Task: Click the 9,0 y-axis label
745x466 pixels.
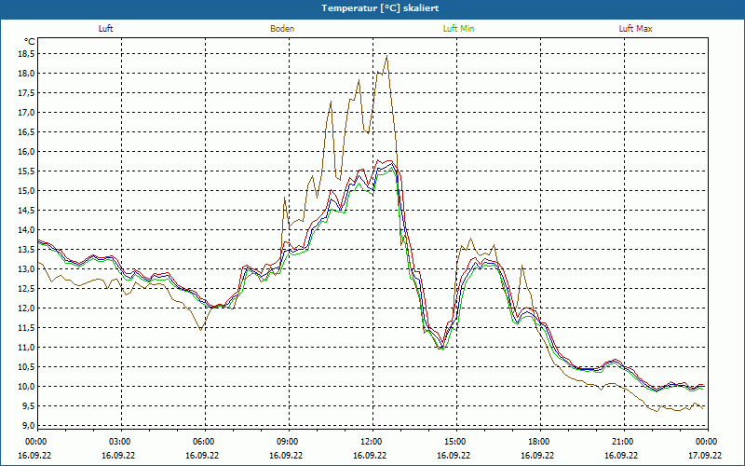Action: click(28, 425)
